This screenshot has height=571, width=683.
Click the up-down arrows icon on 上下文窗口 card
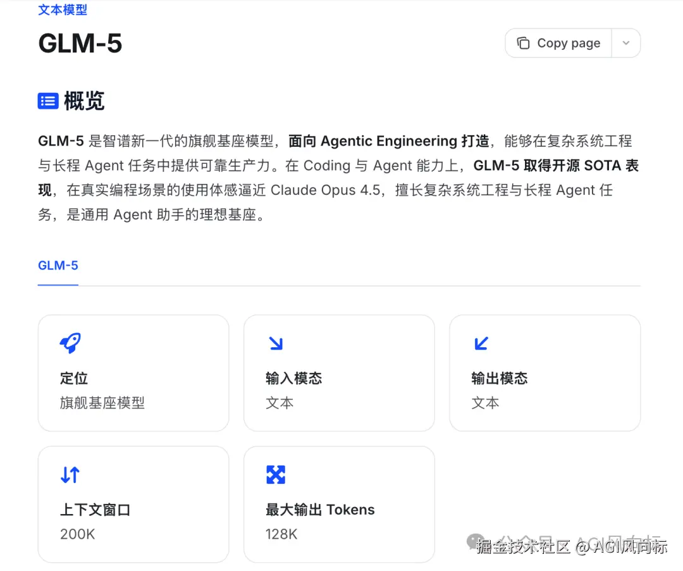point(70,475)
